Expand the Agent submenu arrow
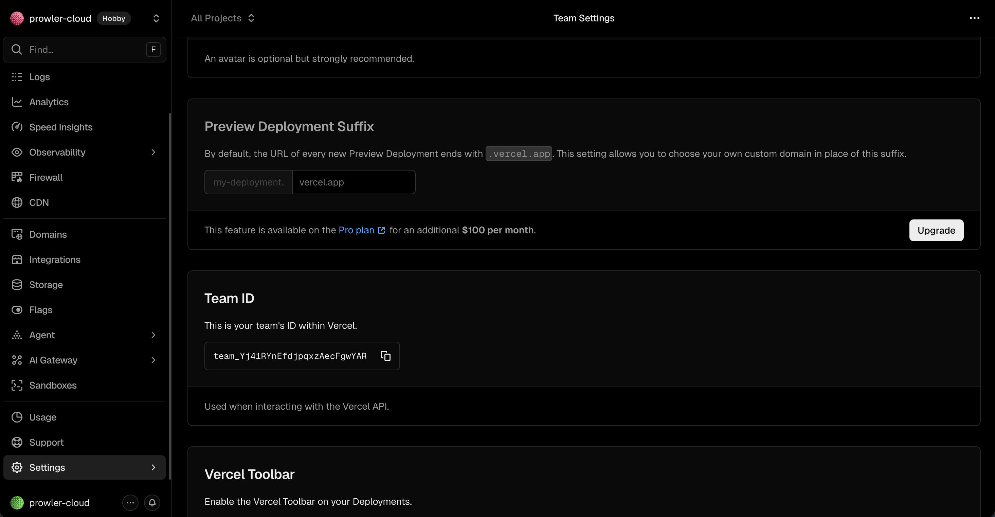This screenshot has width=995, height=517. (x=153, y=335)
